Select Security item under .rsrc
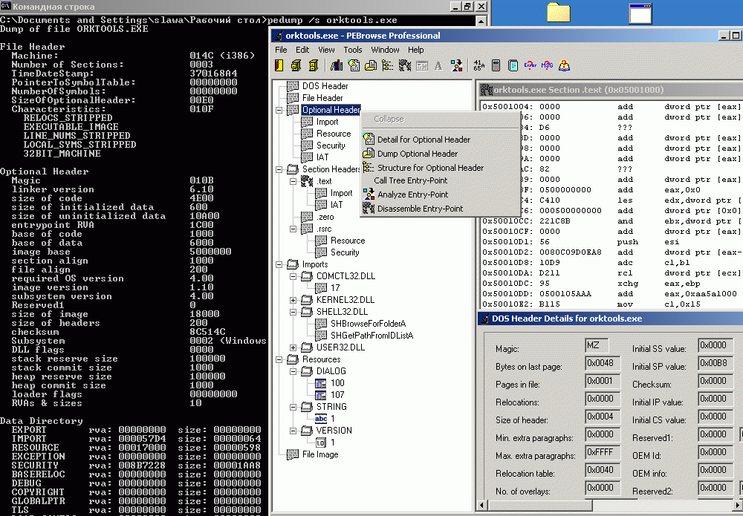This screenshot has height=516, width=743. click(x=345, y=252)
